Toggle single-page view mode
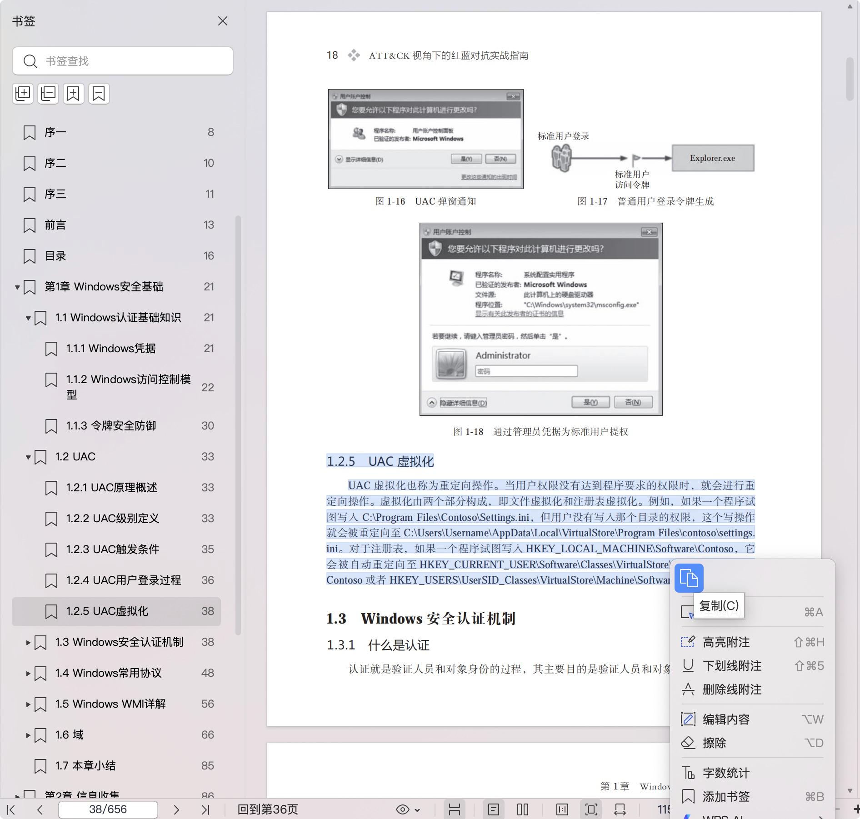Screen dimensions: 860x819 494,809
